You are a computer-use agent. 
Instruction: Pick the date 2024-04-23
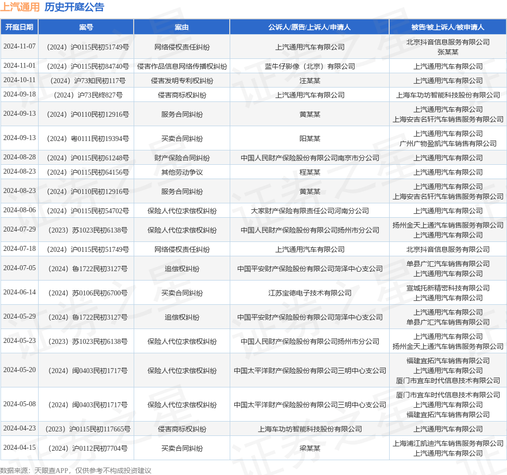coord(19,428)
